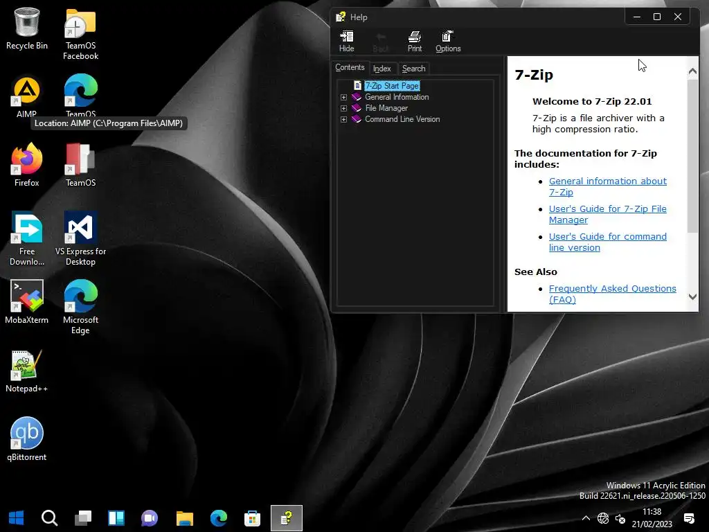709x532 pixels.
Task: Click the Help window title bar icon
Action: coord(341,17)
